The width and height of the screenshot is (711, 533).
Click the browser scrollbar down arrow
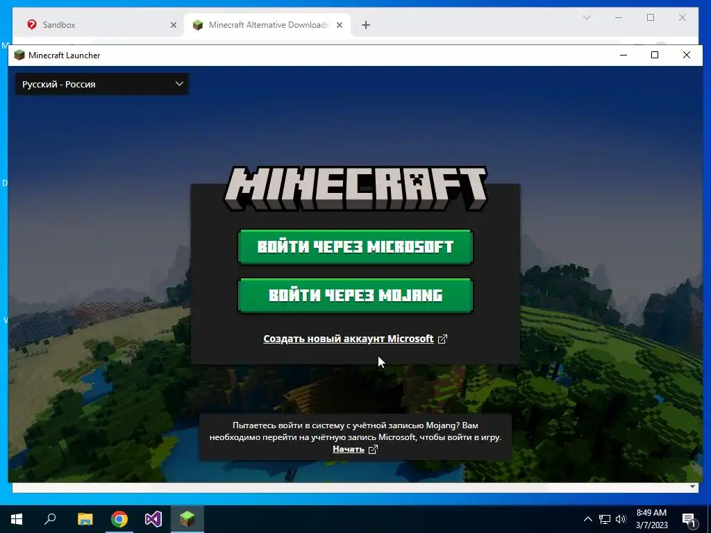tap(692, 487)
